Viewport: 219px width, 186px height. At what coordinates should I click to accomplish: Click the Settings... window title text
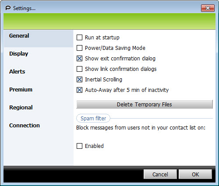point(24,8)
